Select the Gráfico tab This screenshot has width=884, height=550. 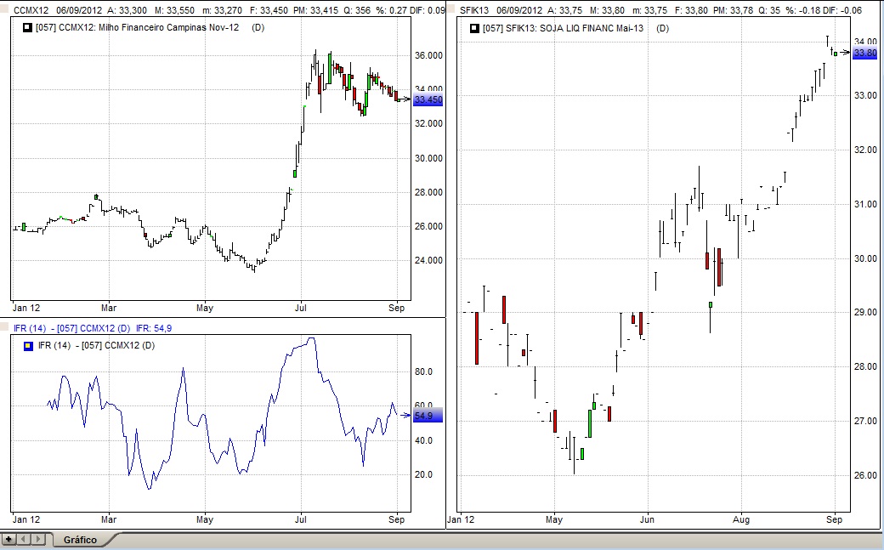point(80,540)
